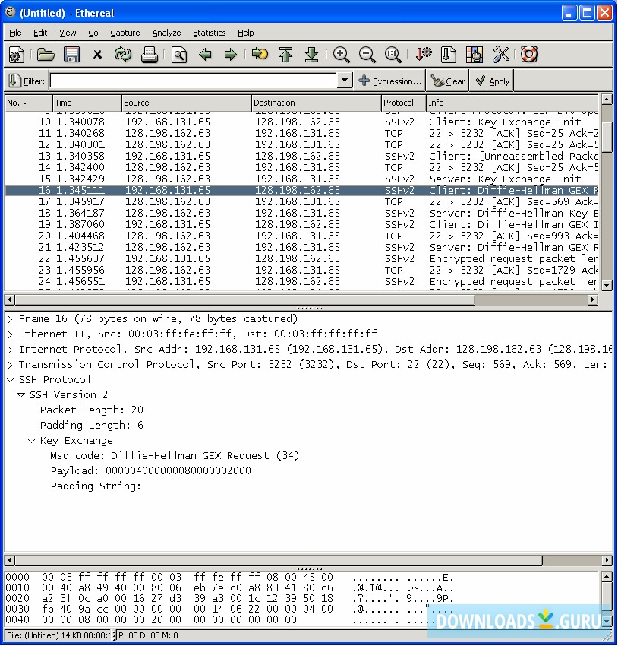Screen dimensions: 618x646
Task: Expand the Ethernet II tree node
Action: [11, 334]
